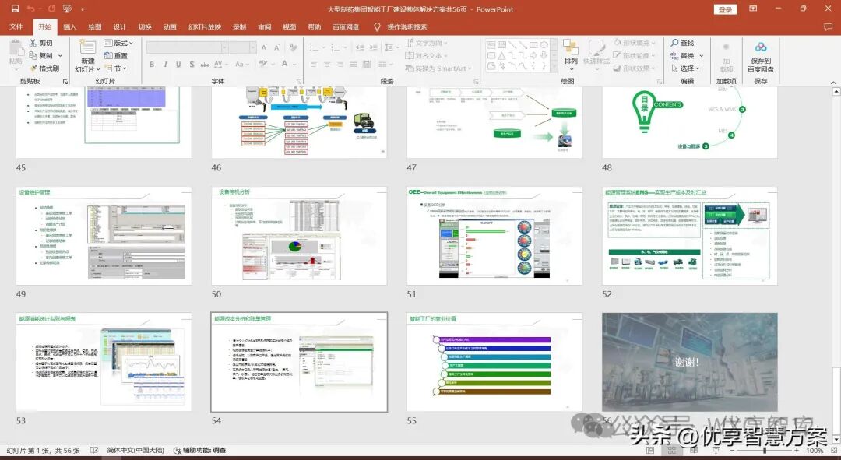Toggle align text left button
The height and width of the screenshot is (460, 841).
[314, 65]
